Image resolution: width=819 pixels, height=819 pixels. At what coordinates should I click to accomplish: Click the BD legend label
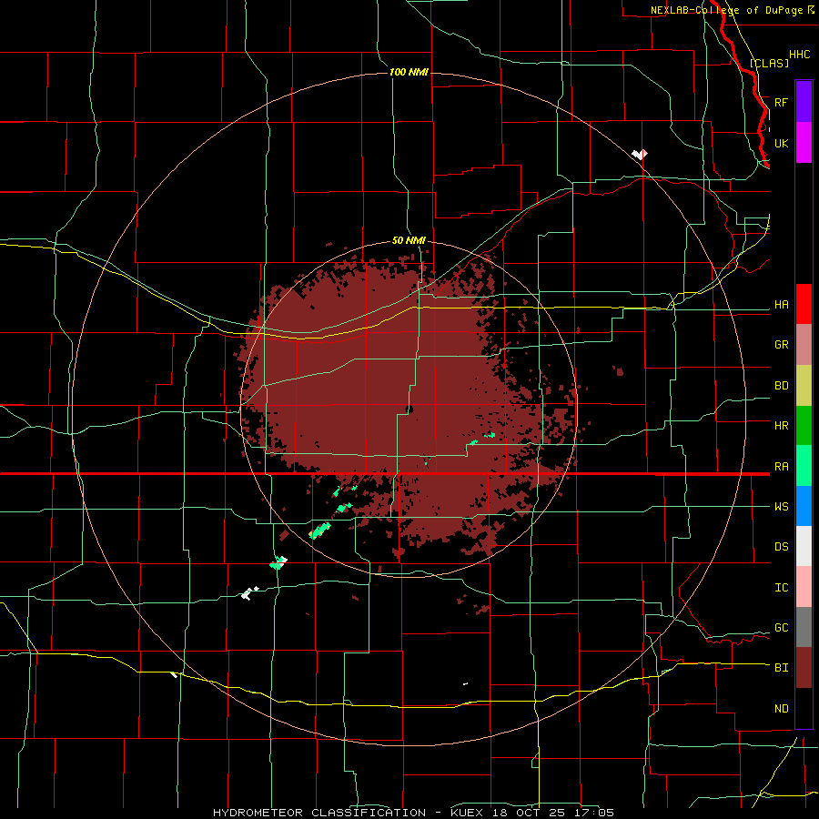pos(781,386)
